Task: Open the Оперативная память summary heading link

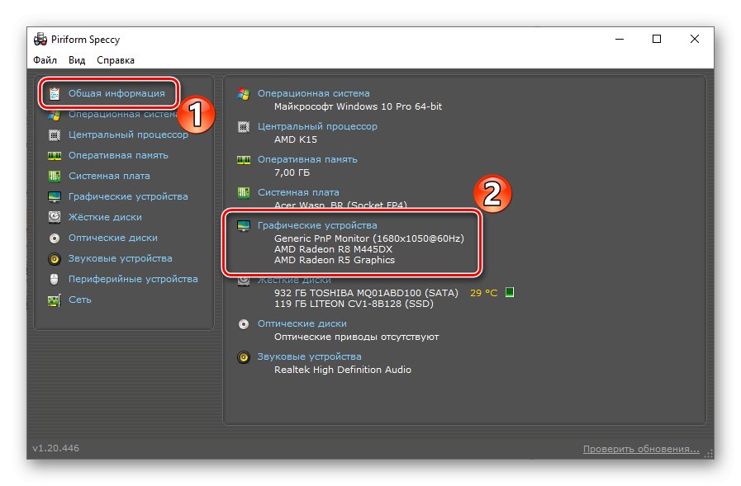Action: pyautogui.click(x=307, y=159)
